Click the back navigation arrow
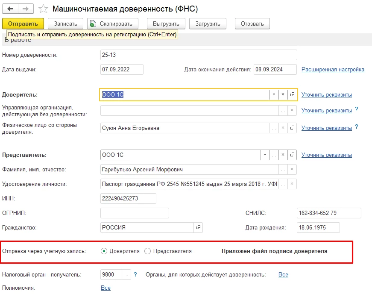Image resolution: width=372 pixels, height=297 pixels. (11, 9)
